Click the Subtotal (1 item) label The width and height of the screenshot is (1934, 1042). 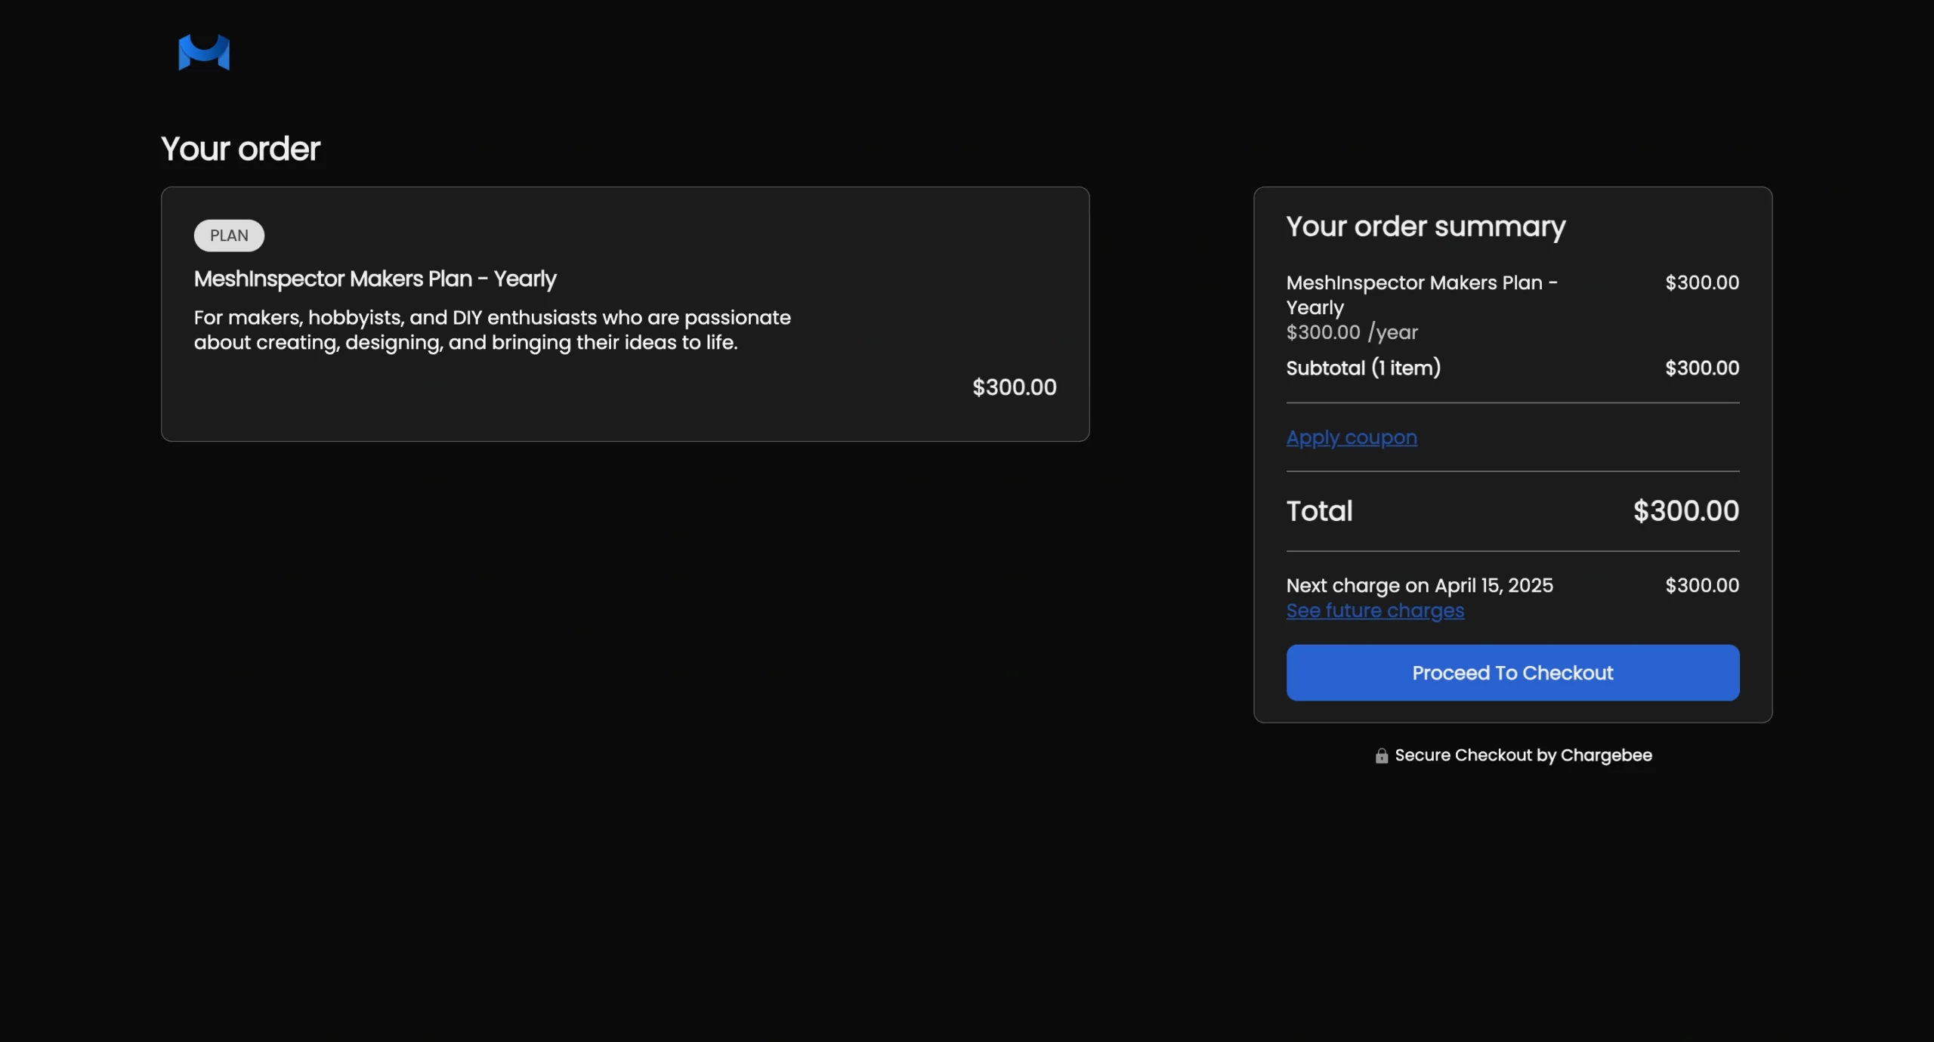tap(1364, 368)
